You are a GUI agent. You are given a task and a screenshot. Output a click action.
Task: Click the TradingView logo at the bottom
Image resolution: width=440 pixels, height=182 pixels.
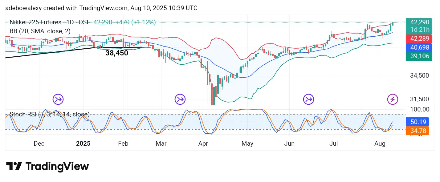tap(47, 167)
